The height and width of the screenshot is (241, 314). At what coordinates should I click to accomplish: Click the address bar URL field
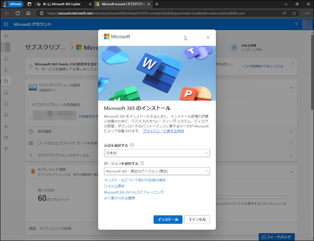tap(146, 13)
